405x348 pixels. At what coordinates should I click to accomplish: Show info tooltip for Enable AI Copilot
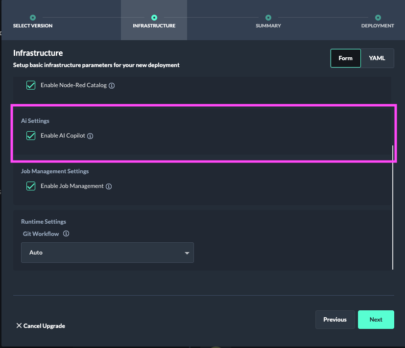[90, 136]
